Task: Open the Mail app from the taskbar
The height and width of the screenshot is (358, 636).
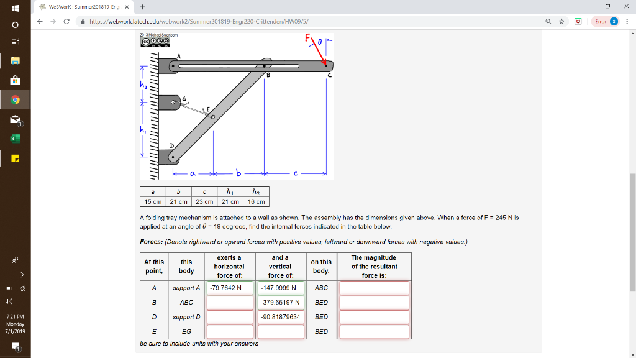Action: [x=15, y=119]
